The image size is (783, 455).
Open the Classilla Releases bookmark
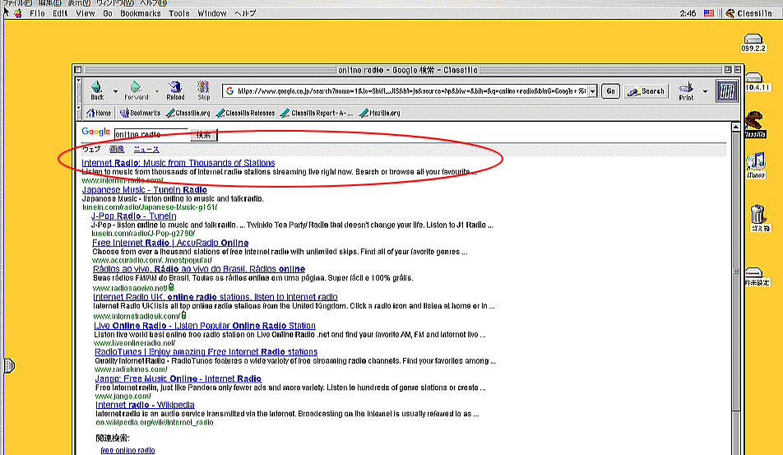pos(247,113)
